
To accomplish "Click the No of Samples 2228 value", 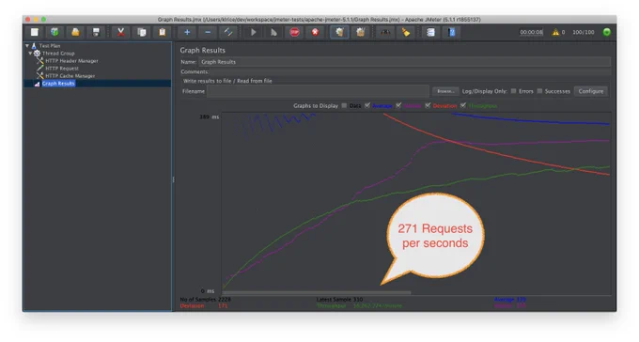I will click(225, 299).
